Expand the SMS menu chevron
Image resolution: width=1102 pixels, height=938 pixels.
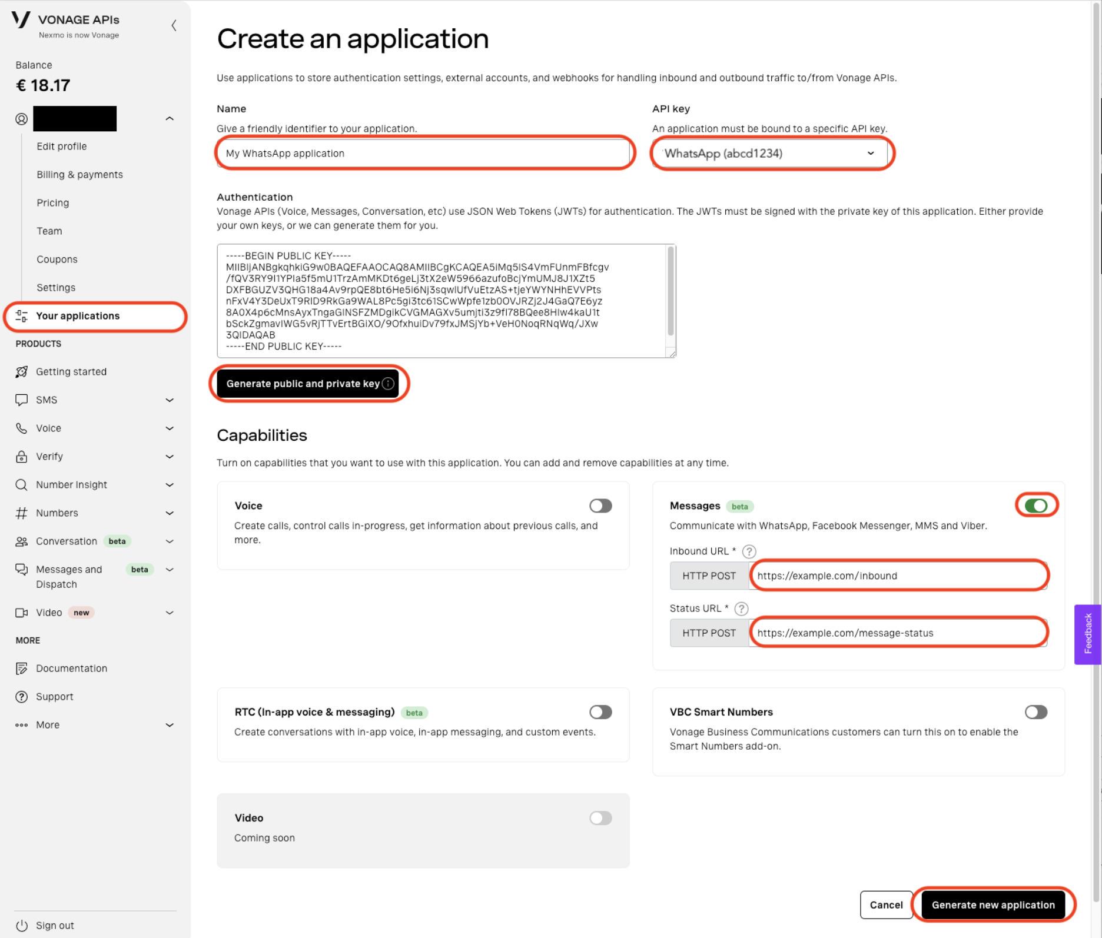coord(170,400)
